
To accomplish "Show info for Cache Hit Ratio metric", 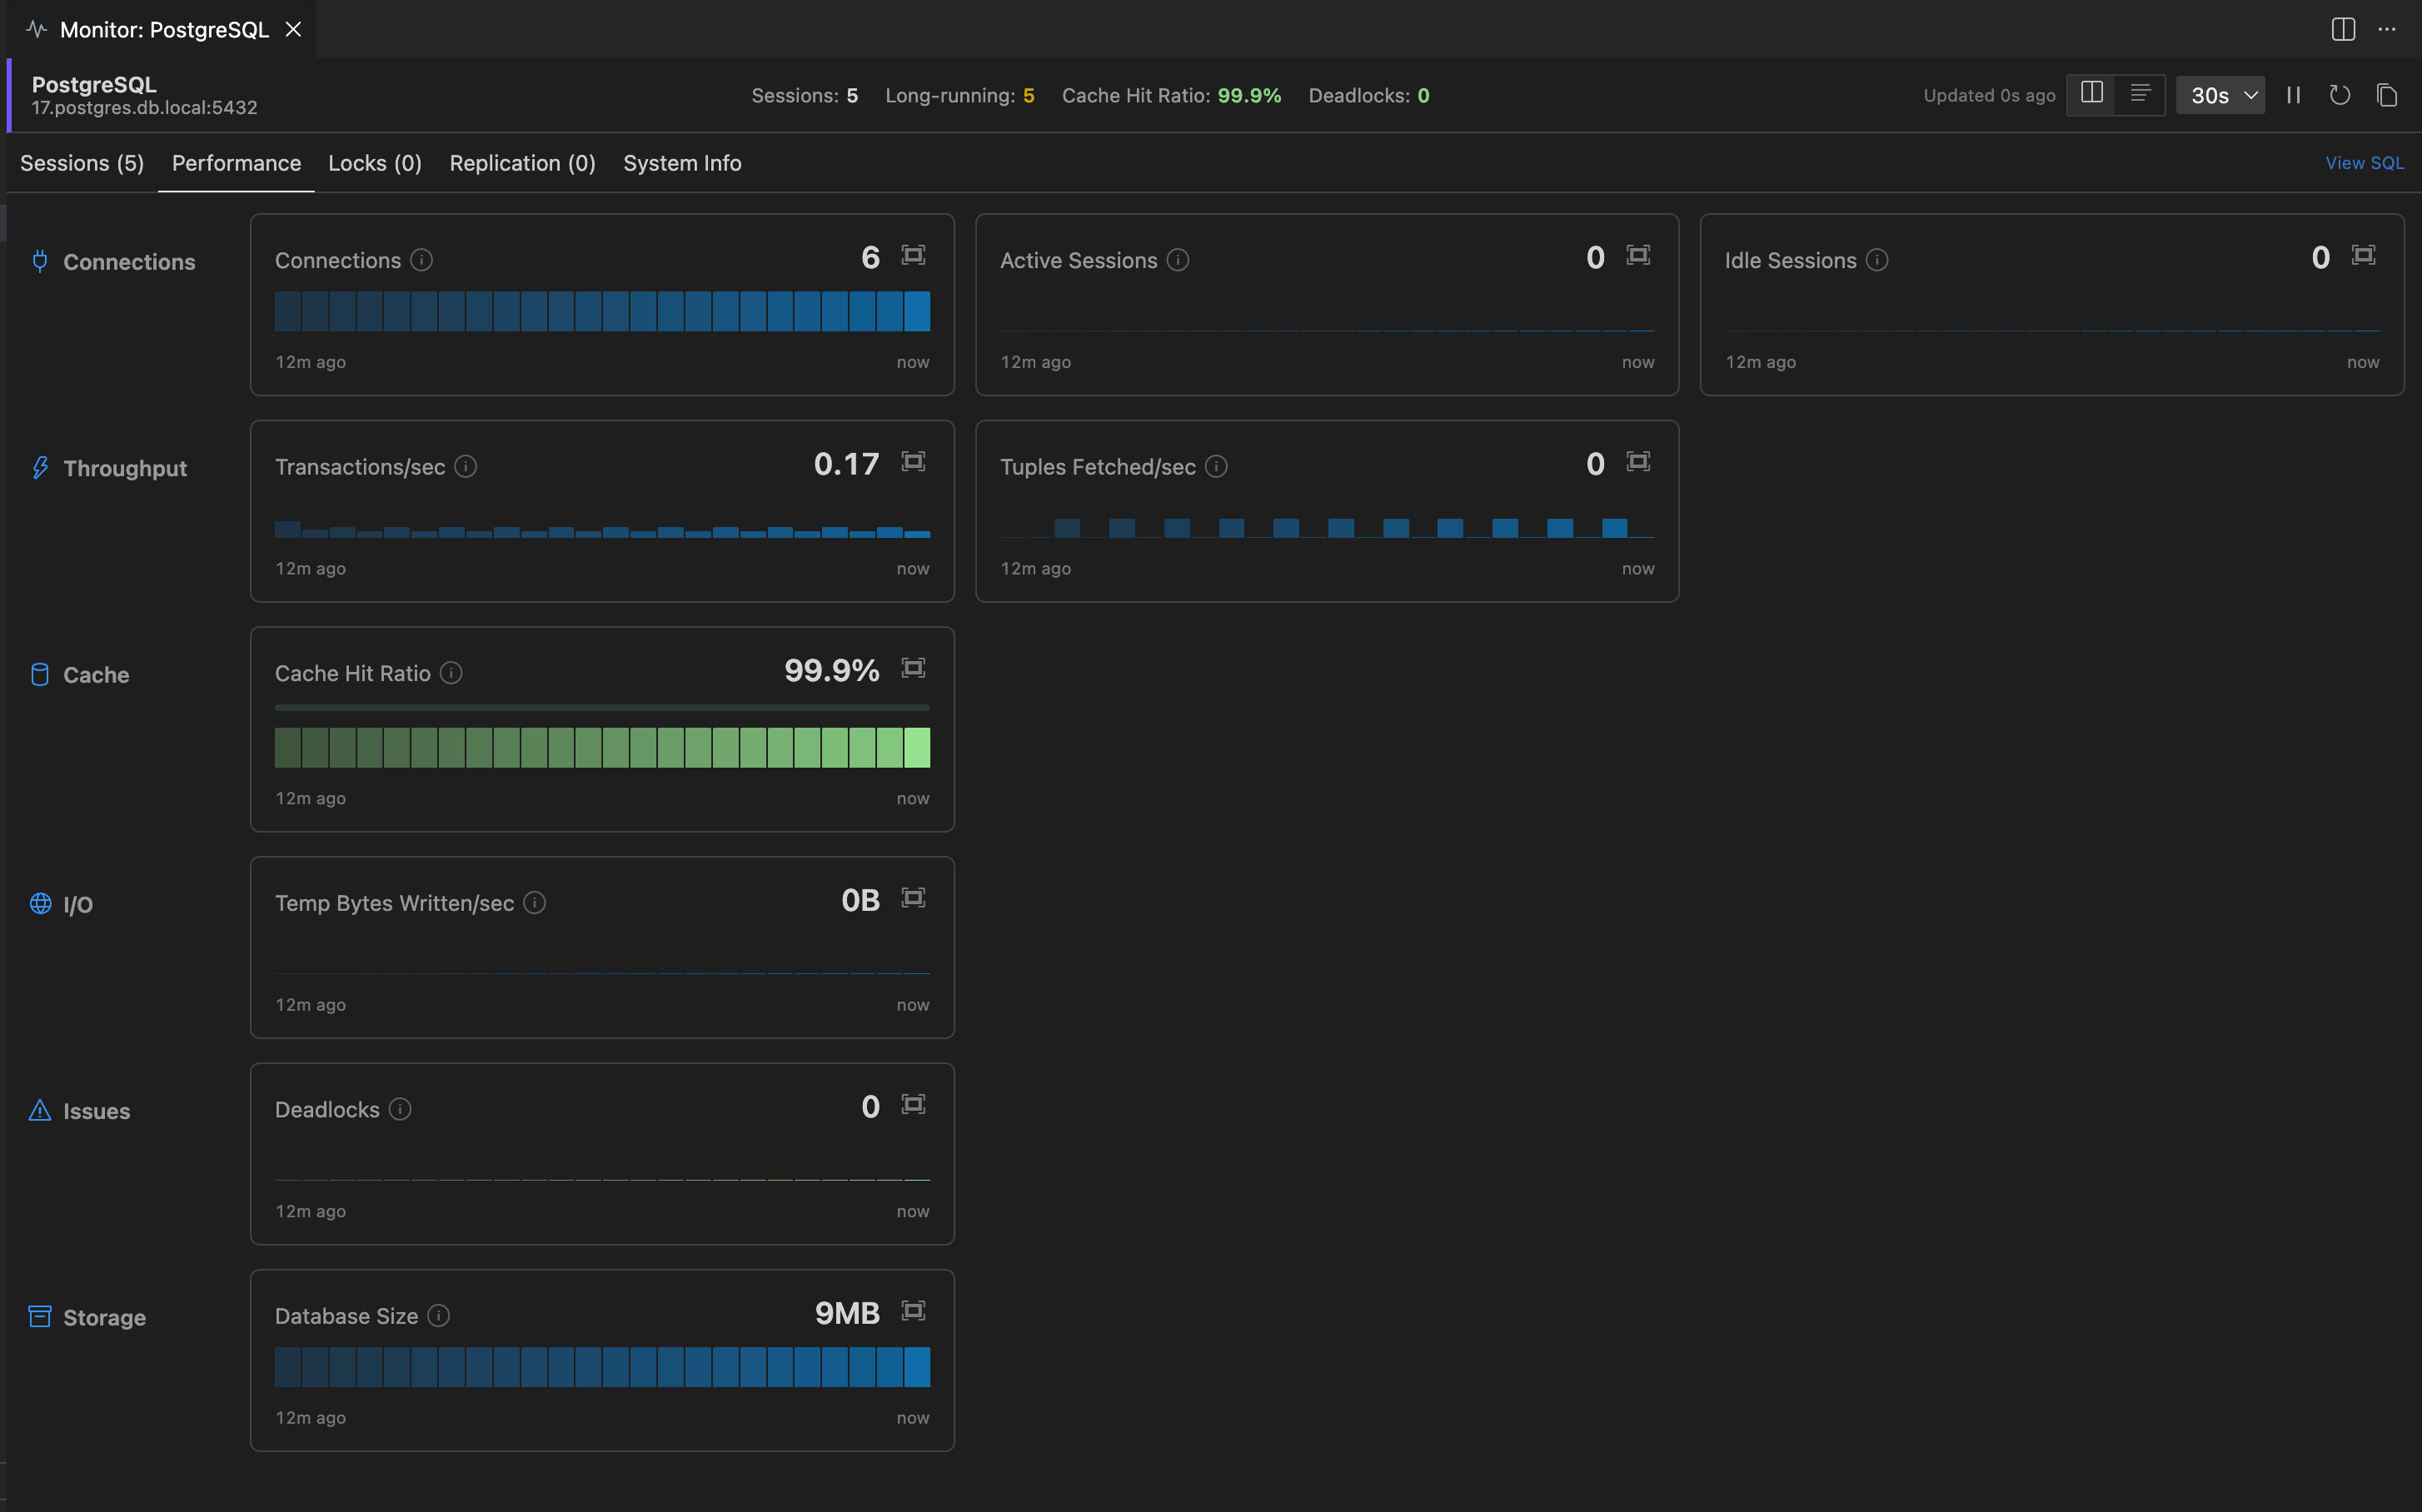I will [x=451, y=673].
